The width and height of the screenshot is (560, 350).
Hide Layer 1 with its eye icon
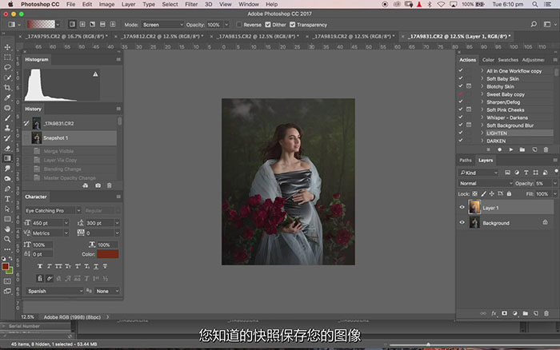pos(462,208)
